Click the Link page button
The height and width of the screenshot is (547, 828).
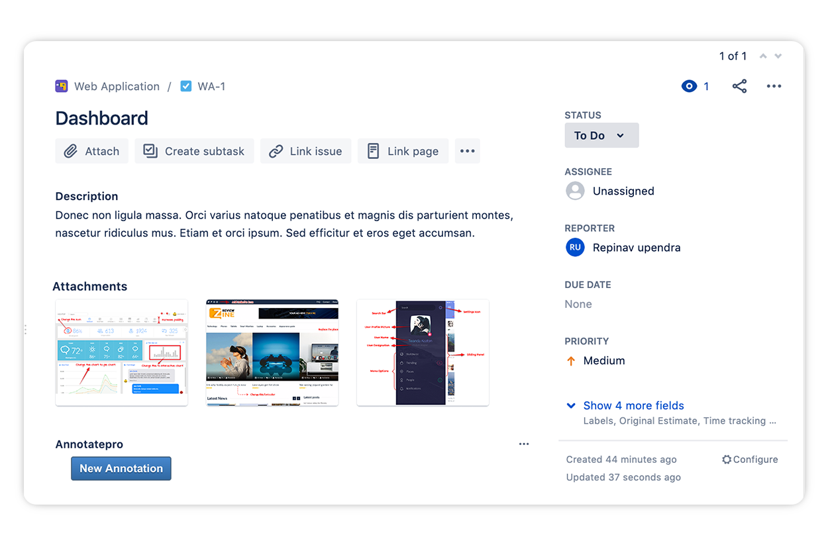pyautogui.click(x=403, y=151)
